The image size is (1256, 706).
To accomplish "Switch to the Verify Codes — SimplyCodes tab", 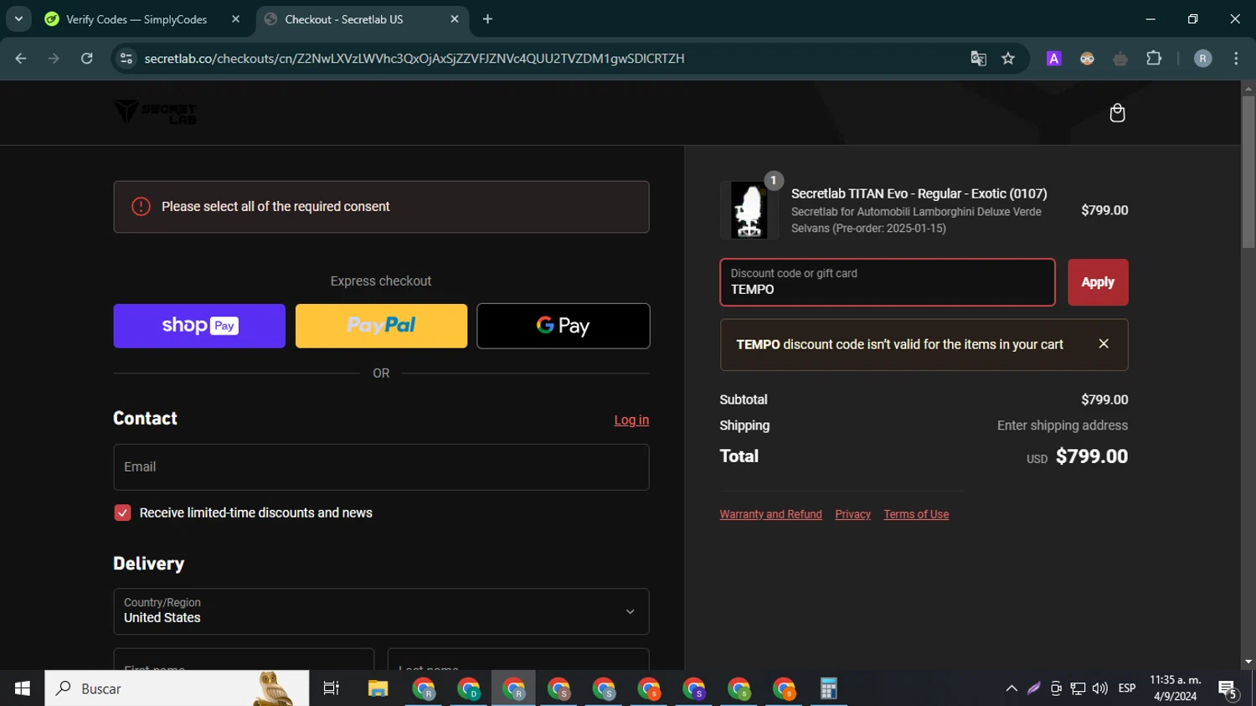I will point(136,19).
